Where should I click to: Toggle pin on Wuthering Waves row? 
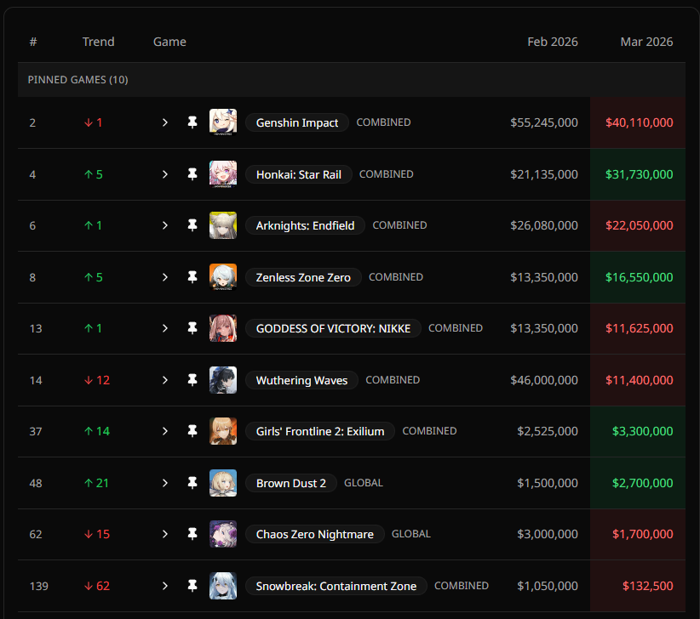tap(192, 380)
